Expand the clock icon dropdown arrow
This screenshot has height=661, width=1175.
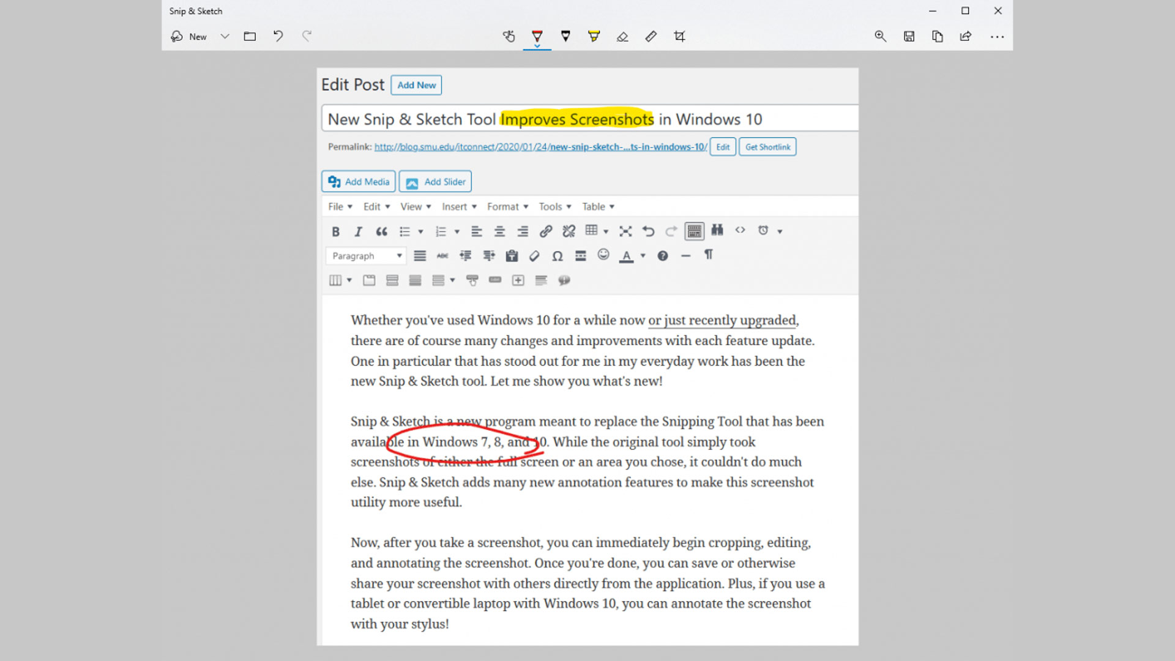[x=780, y=231]
